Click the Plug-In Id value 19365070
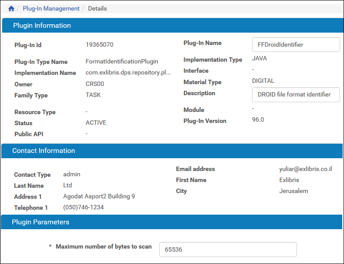Screen dimensions: 344x264 (99, 45)
